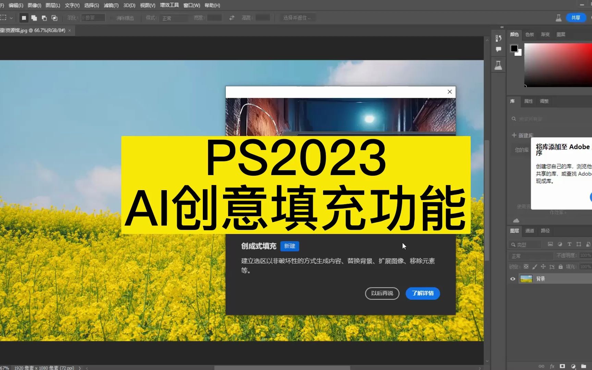Open the 增效工具 menu
The height and width of the screenshot is (370, 592).
(x=169, y=5)
